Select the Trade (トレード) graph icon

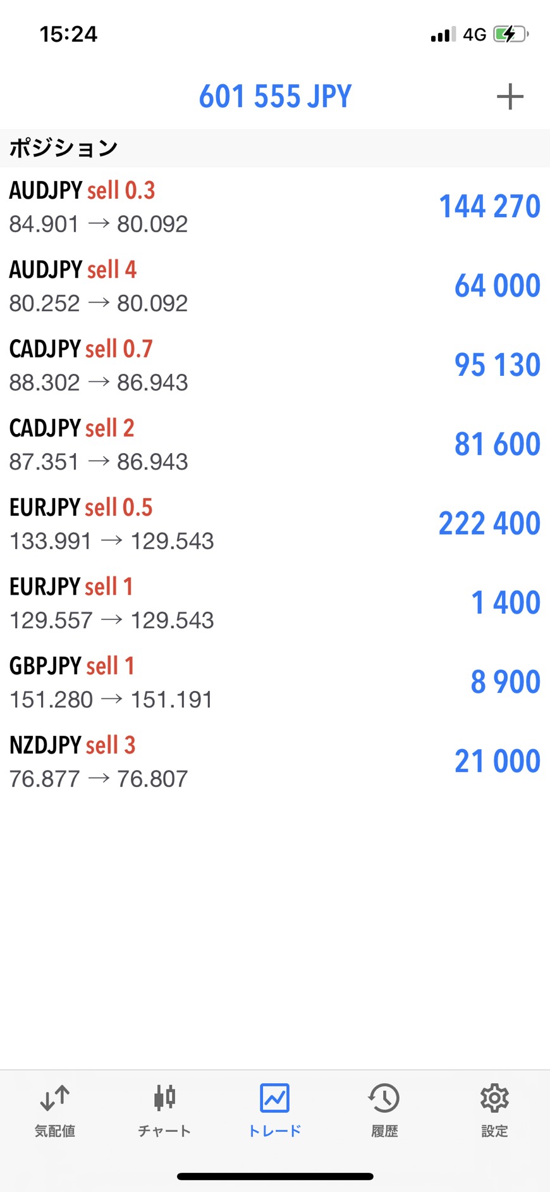pos(274,1098)
